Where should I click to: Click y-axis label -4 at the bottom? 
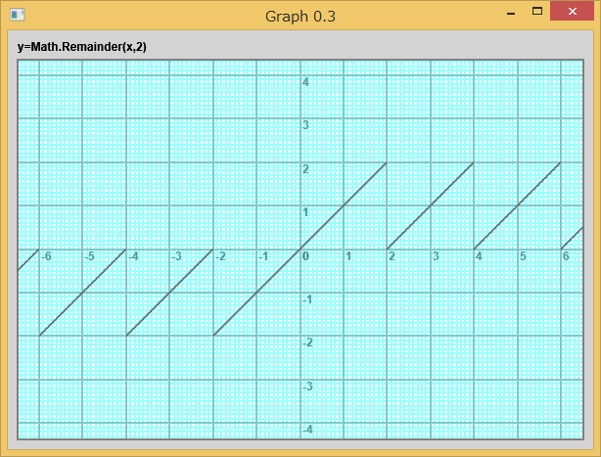tap(307, 430)
